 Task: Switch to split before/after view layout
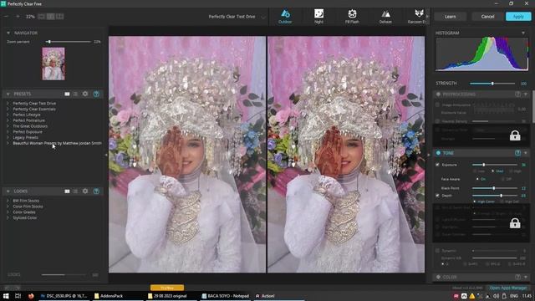coord(50,17)
